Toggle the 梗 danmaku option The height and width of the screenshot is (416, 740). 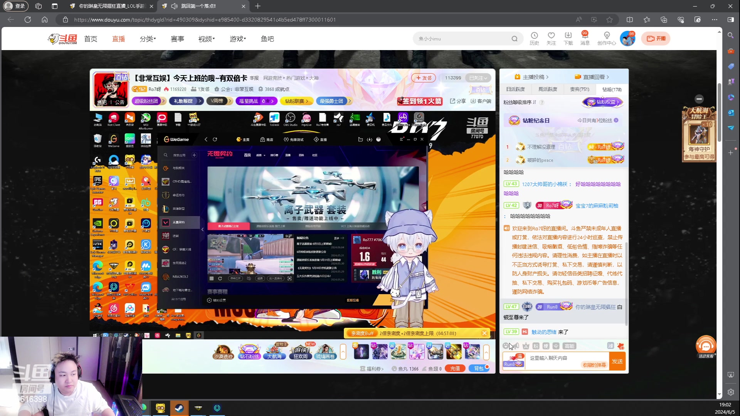[x=546, y=346]
